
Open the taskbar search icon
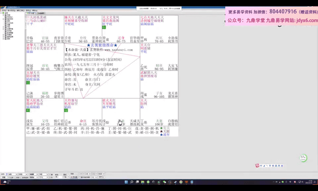(132, 182)
